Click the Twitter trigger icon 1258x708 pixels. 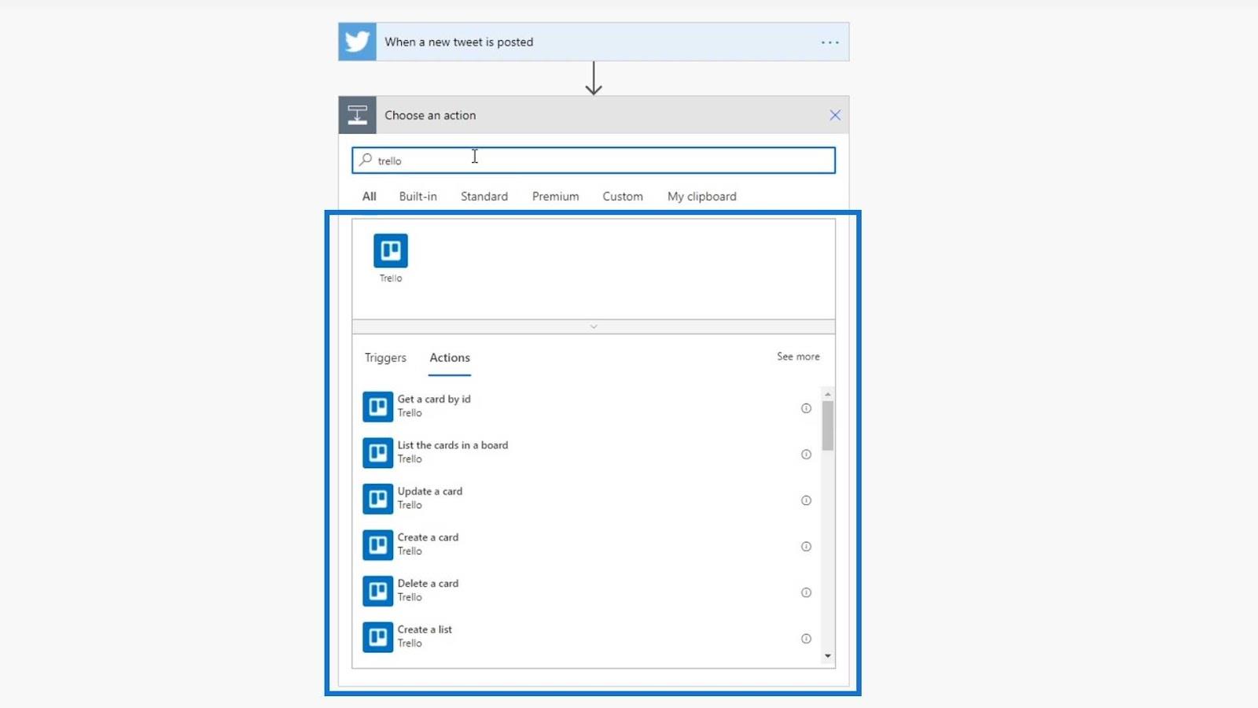(357, 42)
